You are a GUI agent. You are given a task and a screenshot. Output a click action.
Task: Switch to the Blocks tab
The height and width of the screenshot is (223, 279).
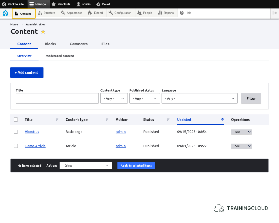(x=50, y=44)
